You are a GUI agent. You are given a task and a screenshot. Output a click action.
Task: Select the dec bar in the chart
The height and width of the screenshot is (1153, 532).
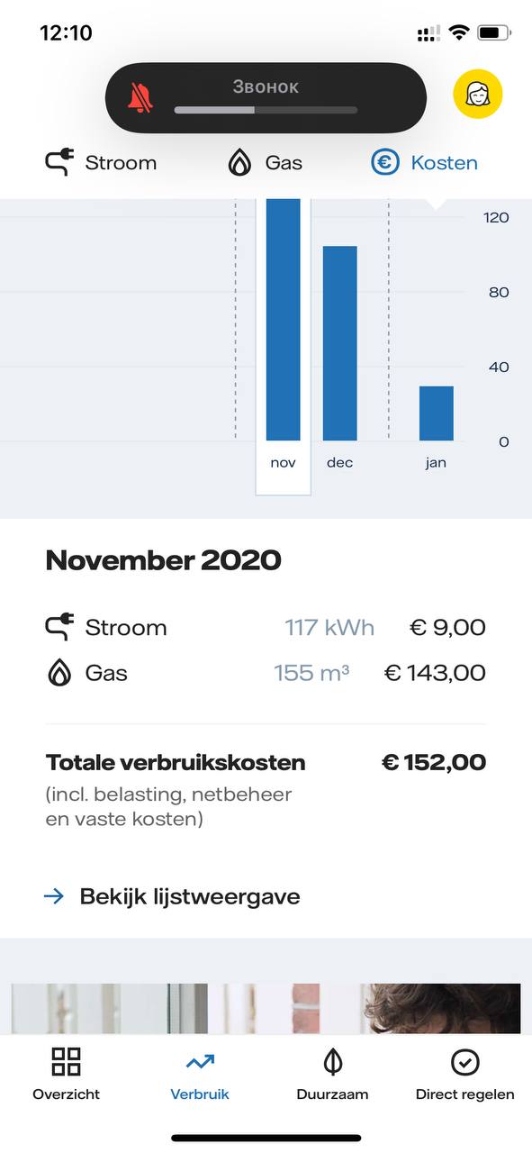coord(340,343)
